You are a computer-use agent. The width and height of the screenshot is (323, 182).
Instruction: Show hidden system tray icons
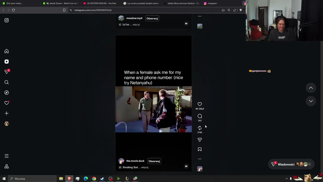(x=287, y=179)
